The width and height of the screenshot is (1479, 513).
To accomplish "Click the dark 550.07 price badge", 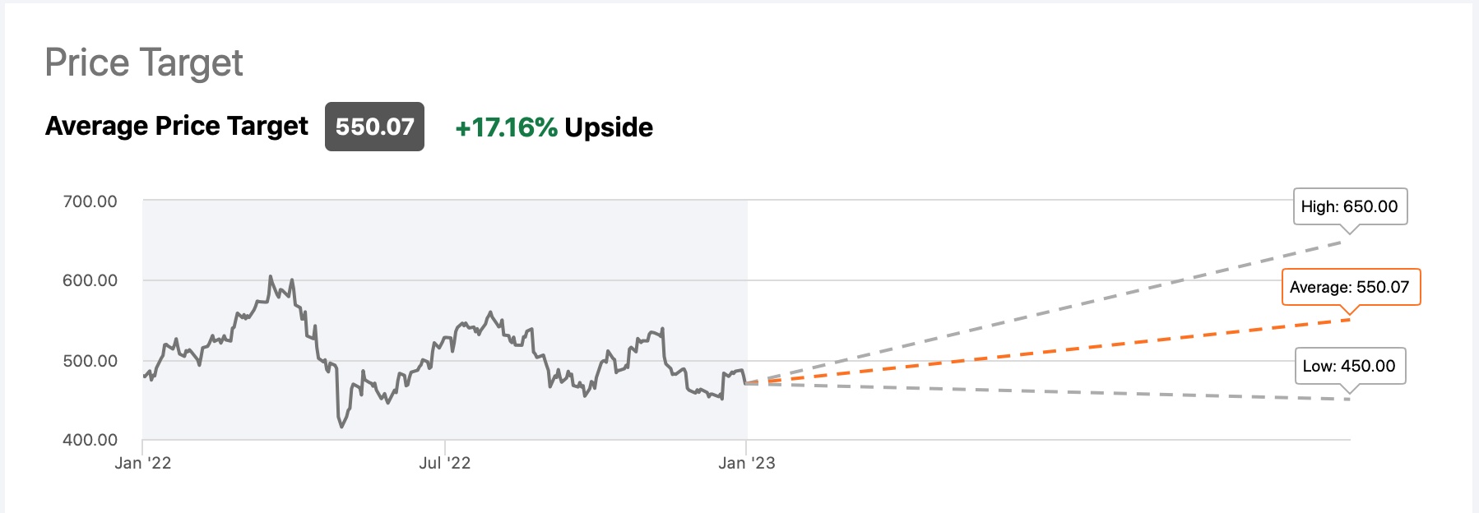I will click(374, 127).
